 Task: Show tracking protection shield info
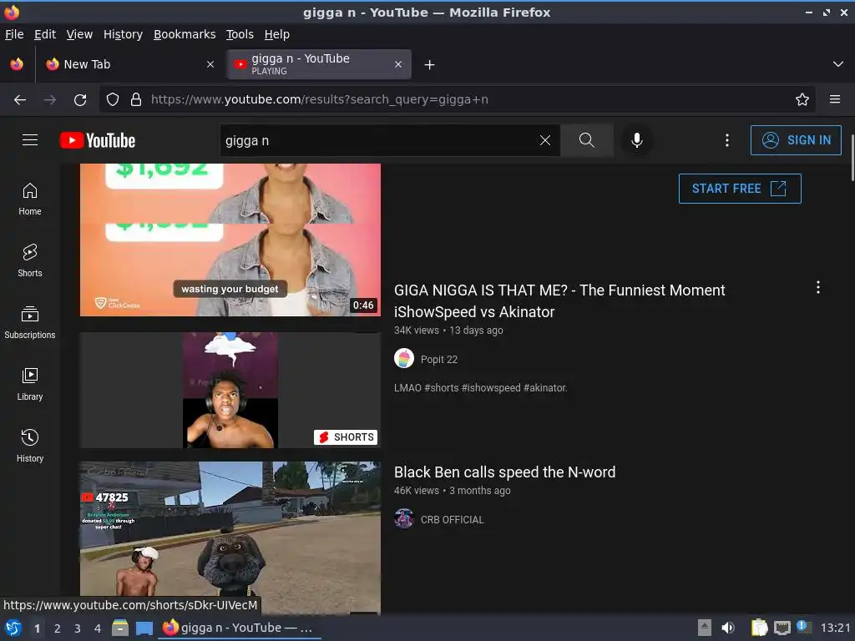[x=113, y=100]
